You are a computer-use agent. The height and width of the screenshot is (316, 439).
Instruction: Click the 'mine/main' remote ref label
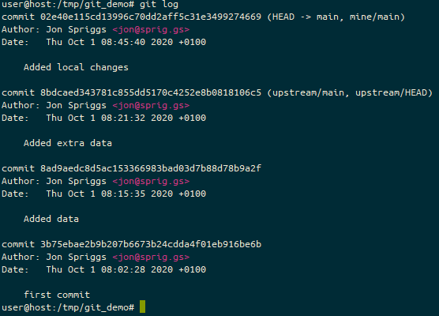click(374, 17)
